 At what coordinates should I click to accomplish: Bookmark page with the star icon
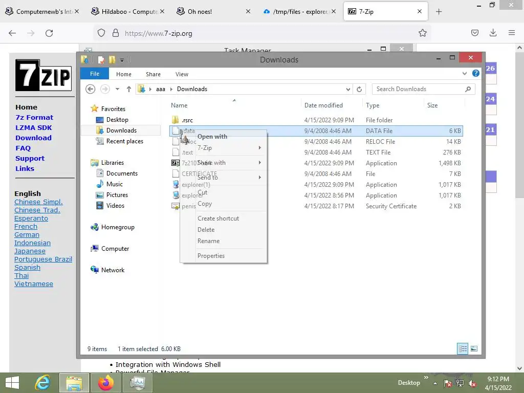(x=422, y=33)
